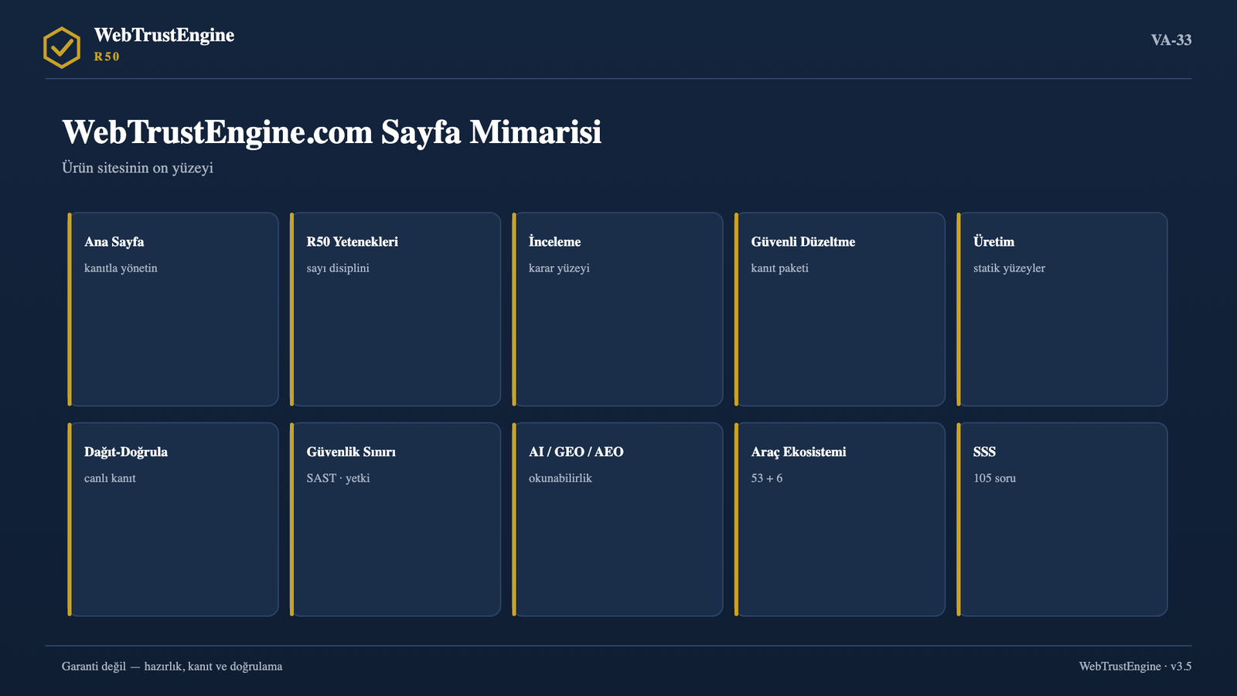The width and height of the screenshot is (1237, 696).
Task: Click 'kanıt paketi' description text
Action: (780, 268)
